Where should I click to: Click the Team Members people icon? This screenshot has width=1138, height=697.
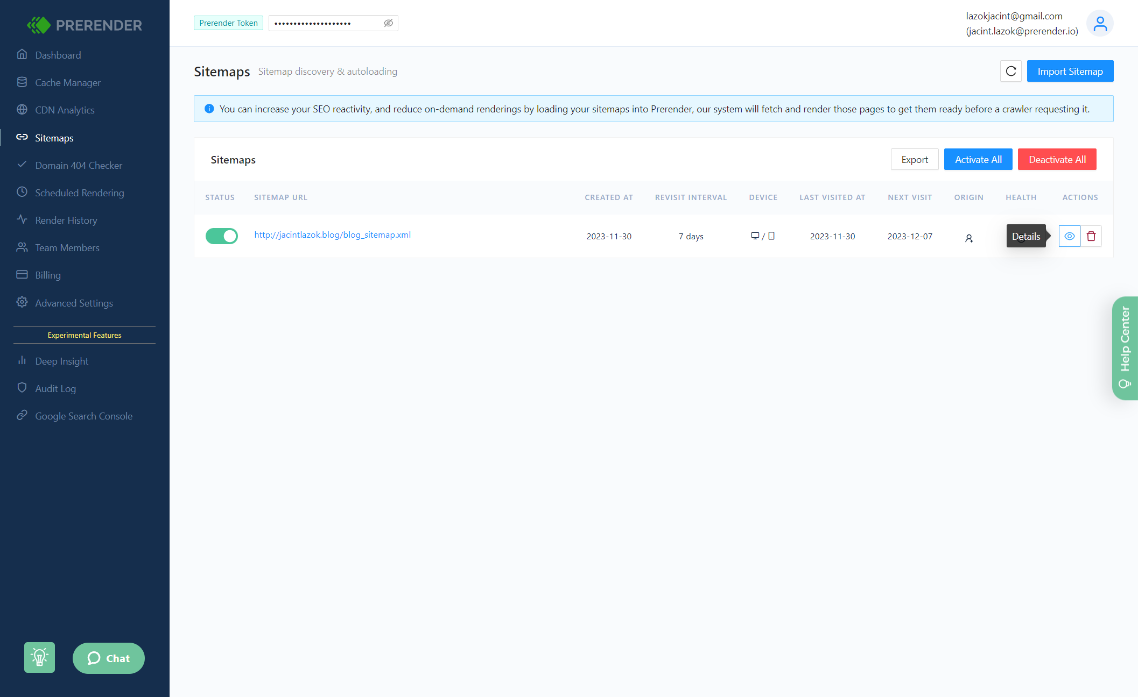pyautogui.click(x=22, y=247)
